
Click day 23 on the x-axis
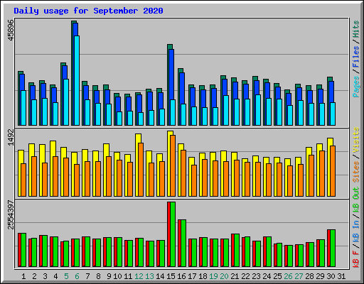click(x=256, y=276)
